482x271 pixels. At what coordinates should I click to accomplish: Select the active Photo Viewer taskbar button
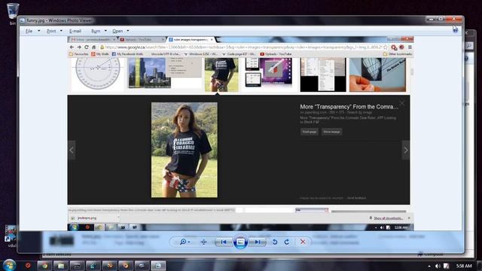click(x=158, y=266)
